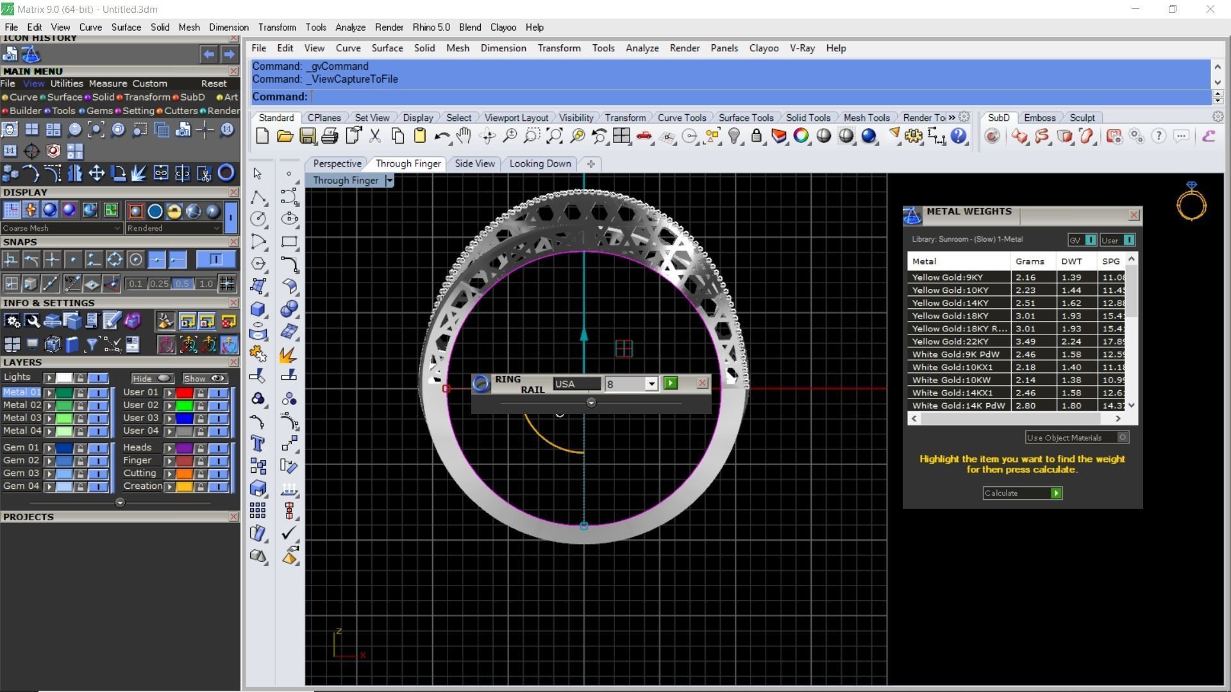Expand Heads layer arrow
Screen dimensions: 1231x692
(x=169, y=448)
